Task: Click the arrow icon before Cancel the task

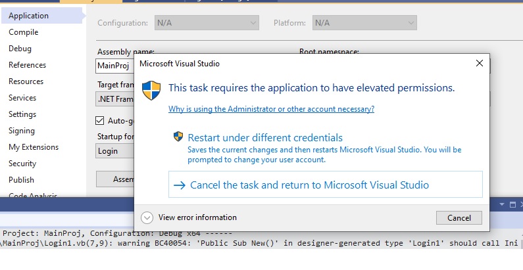Action: pyautogui.click(x=180, y=185)
